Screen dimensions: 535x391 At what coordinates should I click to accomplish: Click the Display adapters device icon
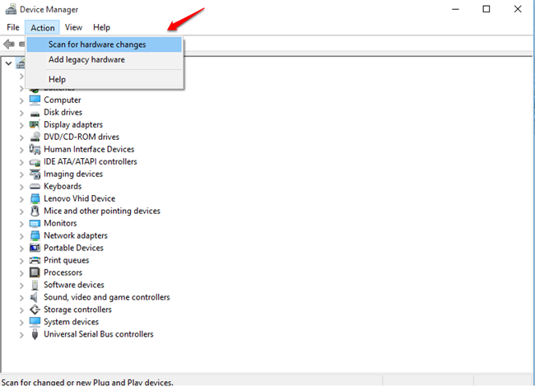pos(35,124)
